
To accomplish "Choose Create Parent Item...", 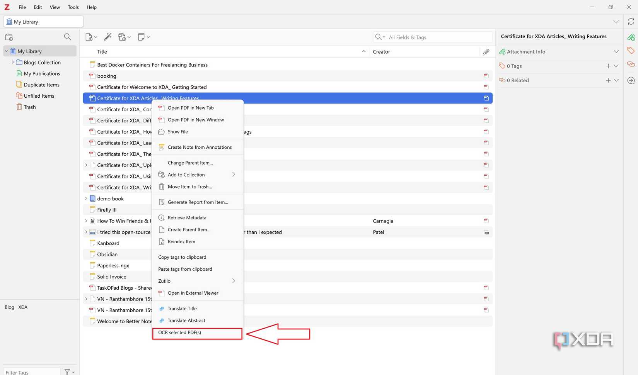I will click(x=198, y=230).
